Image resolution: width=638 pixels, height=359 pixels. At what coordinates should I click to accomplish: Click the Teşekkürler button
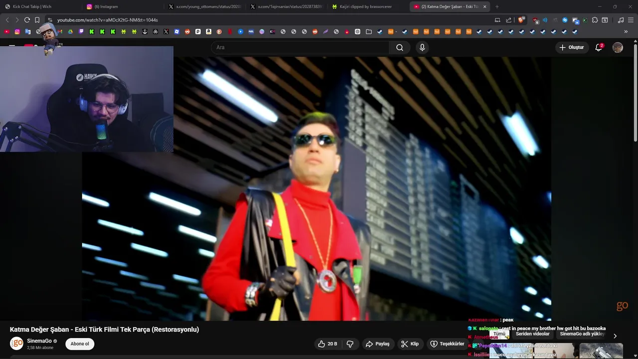click(447, 344)
